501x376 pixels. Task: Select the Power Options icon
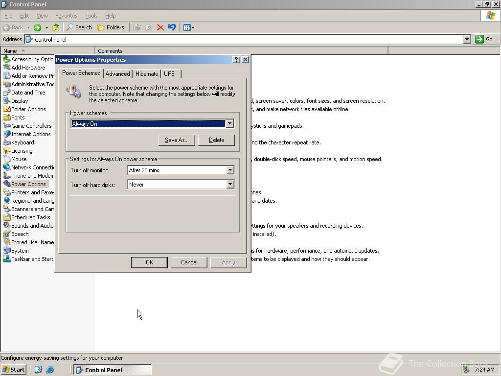[7, 184]
